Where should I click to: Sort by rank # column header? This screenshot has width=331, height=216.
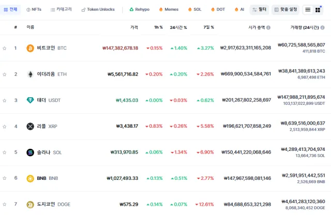16,27
